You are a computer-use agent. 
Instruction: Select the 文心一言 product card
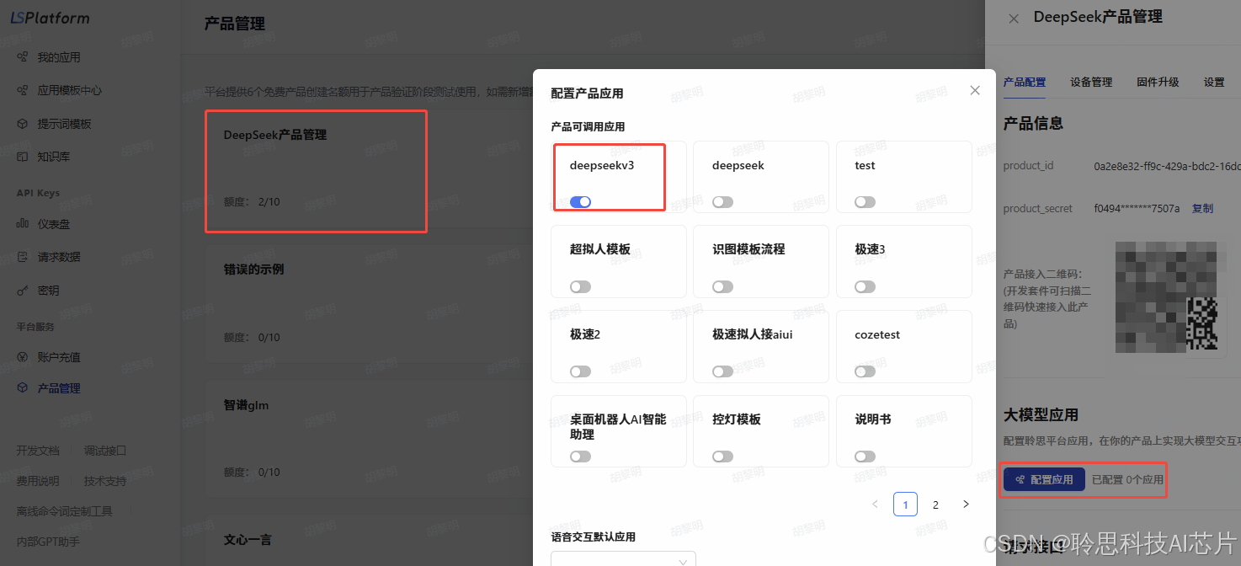(x=369, y=541)
